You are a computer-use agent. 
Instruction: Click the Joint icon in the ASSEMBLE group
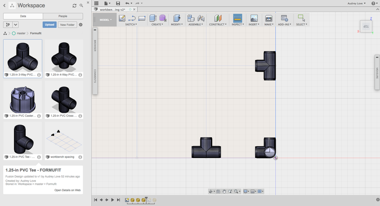coord(201,18)
